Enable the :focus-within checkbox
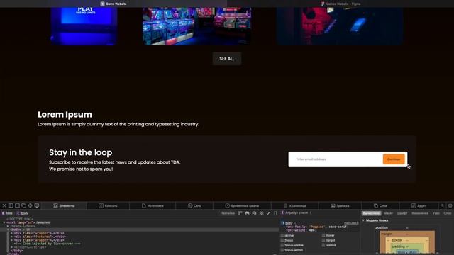454x255 pixels. (x=282, y=250)
